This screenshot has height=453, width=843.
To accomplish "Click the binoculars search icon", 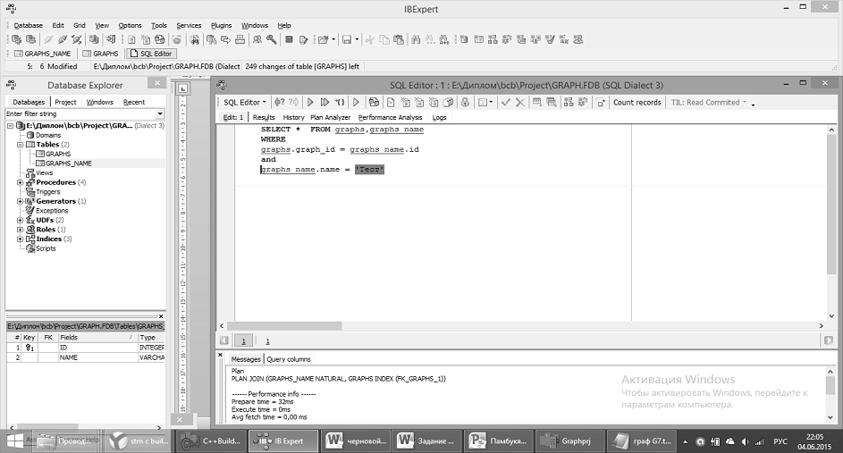I will pyautogui.click(x=416, y=39).
